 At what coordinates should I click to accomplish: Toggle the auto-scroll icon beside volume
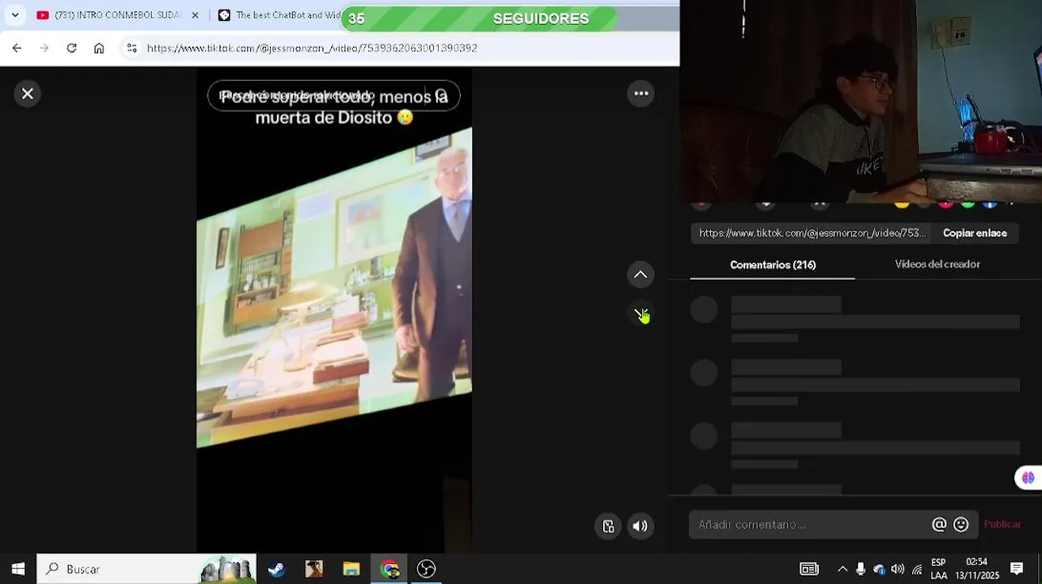point(608,526)
